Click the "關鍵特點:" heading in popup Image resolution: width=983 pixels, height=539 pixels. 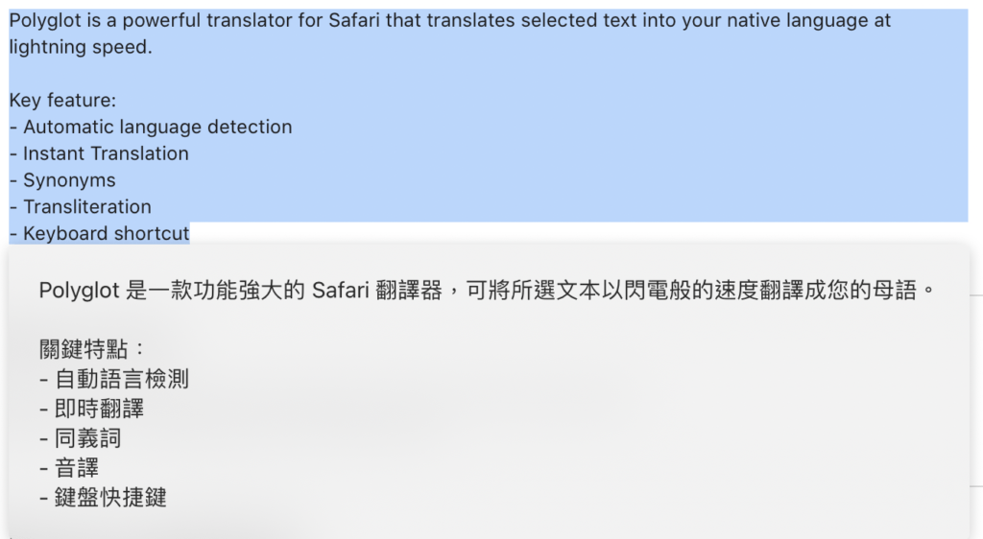pos(91,349)
